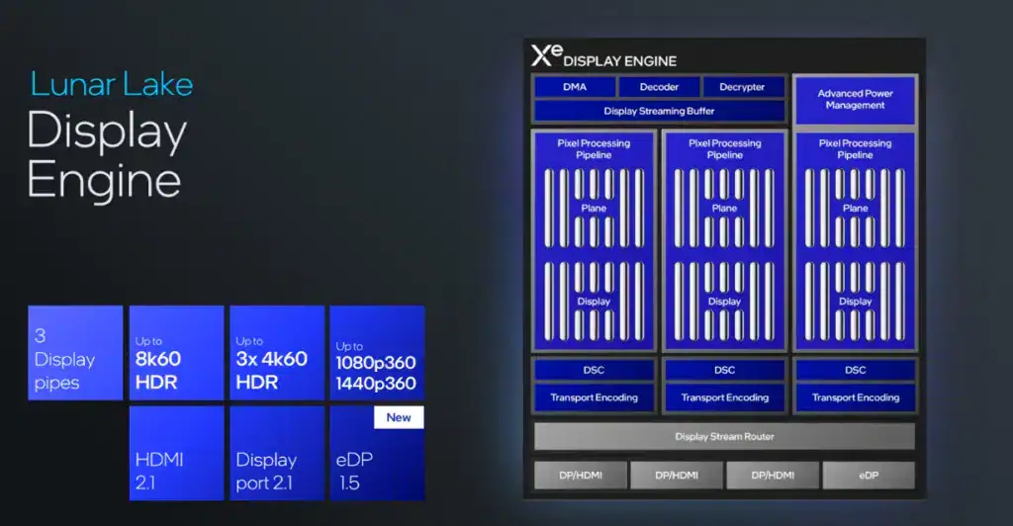Select the Decoder block
1013x526 pixels.
[659, 87]
